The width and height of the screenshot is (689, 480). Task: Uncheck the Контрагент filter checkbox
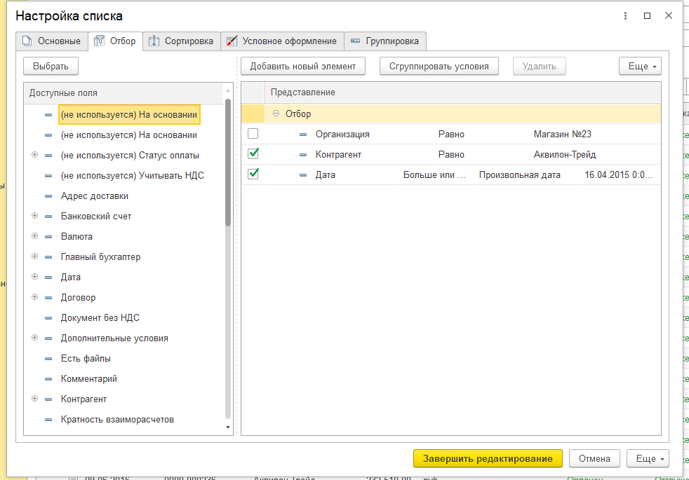tap(253, 153)
